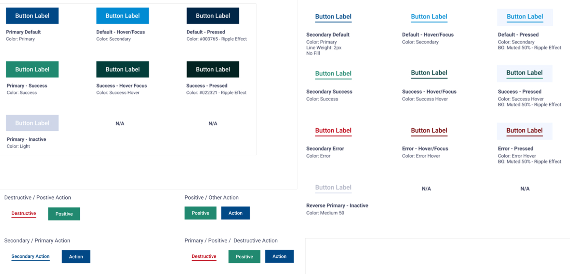
Task: Open the Secondary Action underlined link
Action: pos(30,256)
